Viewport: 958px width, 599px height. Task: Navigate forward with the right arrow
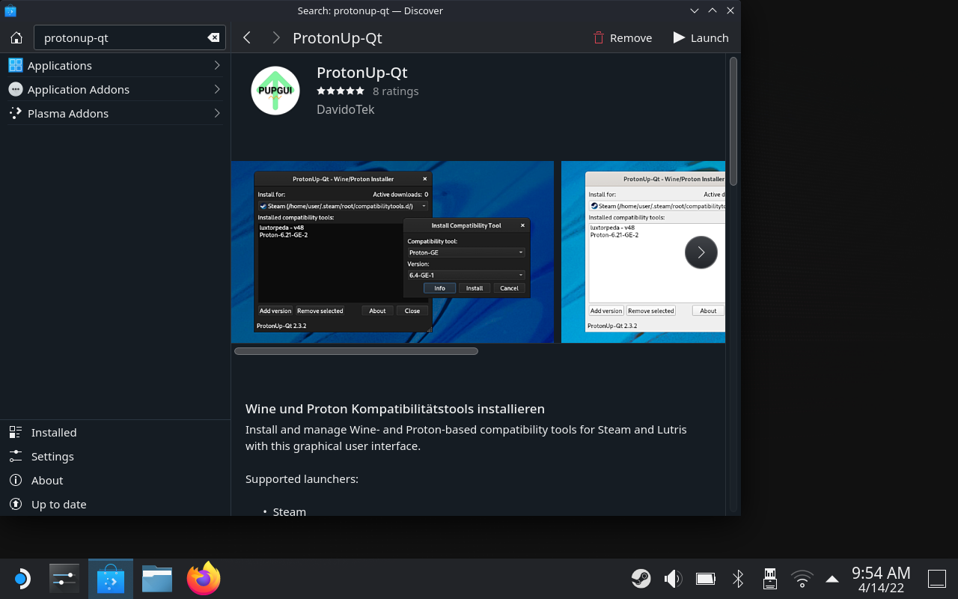pos(276,37)
